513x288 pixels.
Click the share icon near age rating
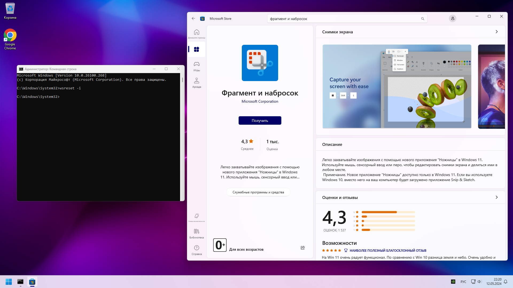pos(302,248)
